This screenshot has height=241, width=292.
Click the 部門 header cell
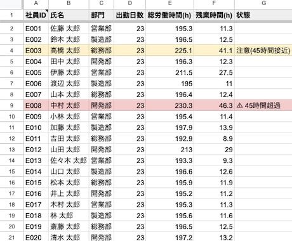pos(102,15)
